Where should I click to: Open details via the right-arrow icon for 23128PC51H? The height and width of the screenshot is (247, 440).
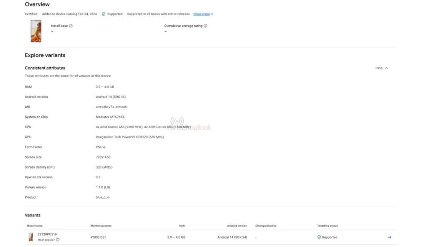click(x=389, y=237)
